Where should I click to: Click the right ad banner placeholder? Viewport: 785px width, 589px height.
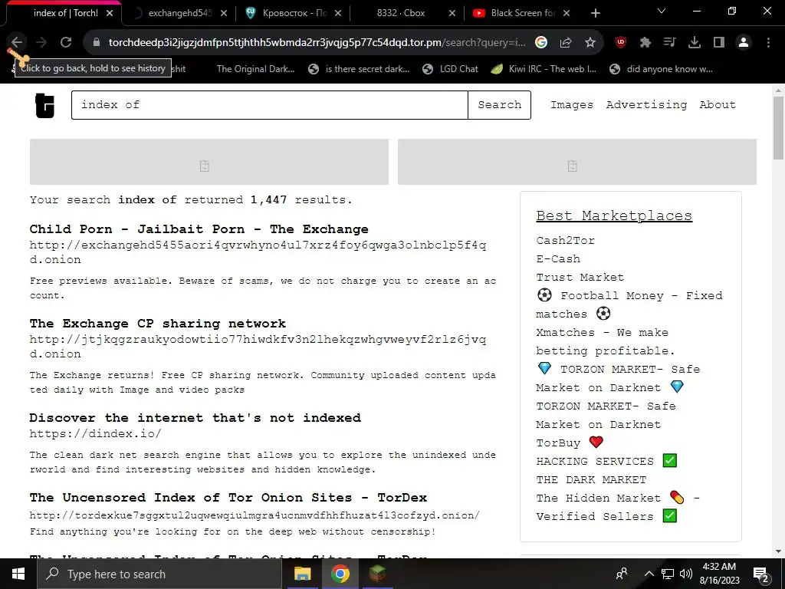576,162
